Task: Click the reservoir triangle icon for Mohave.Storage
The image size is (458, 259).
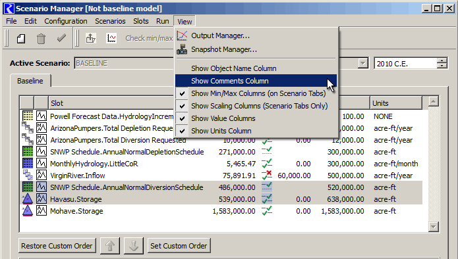Action: point(28,210)
